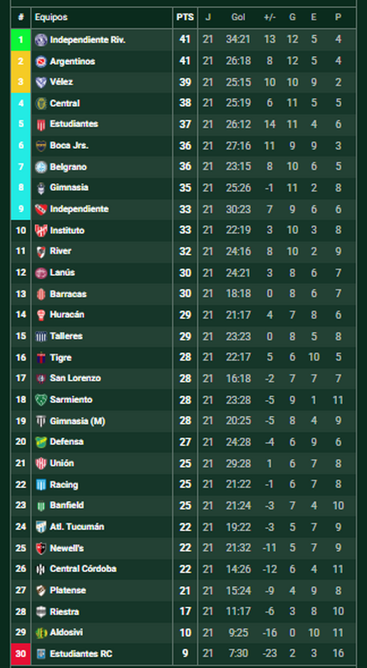The image size is (367, 668).
Task: Sort by the PTS column header
Action: coord(185,18)
